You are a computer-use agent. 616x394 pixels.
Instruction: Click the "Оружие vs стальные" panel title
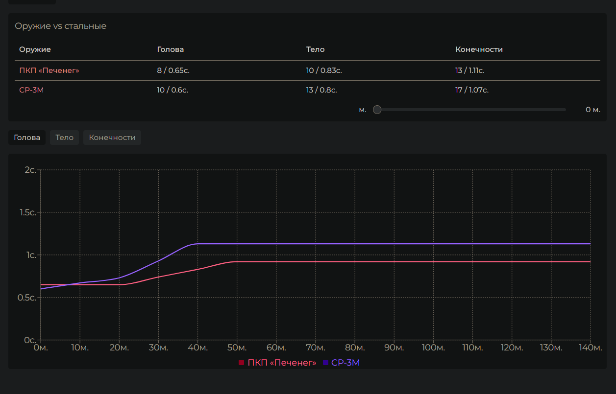(60, 26)
